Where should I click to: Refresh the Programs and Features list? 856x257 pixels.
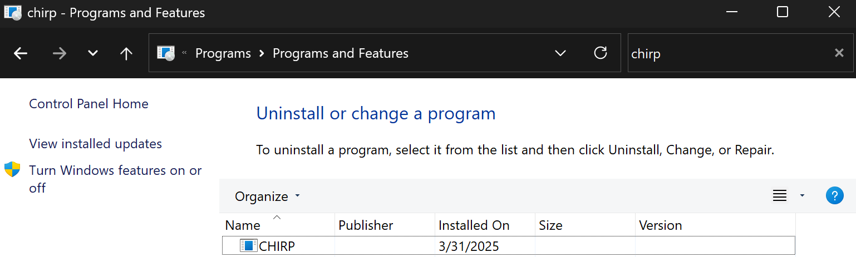(x=601, y=53)
